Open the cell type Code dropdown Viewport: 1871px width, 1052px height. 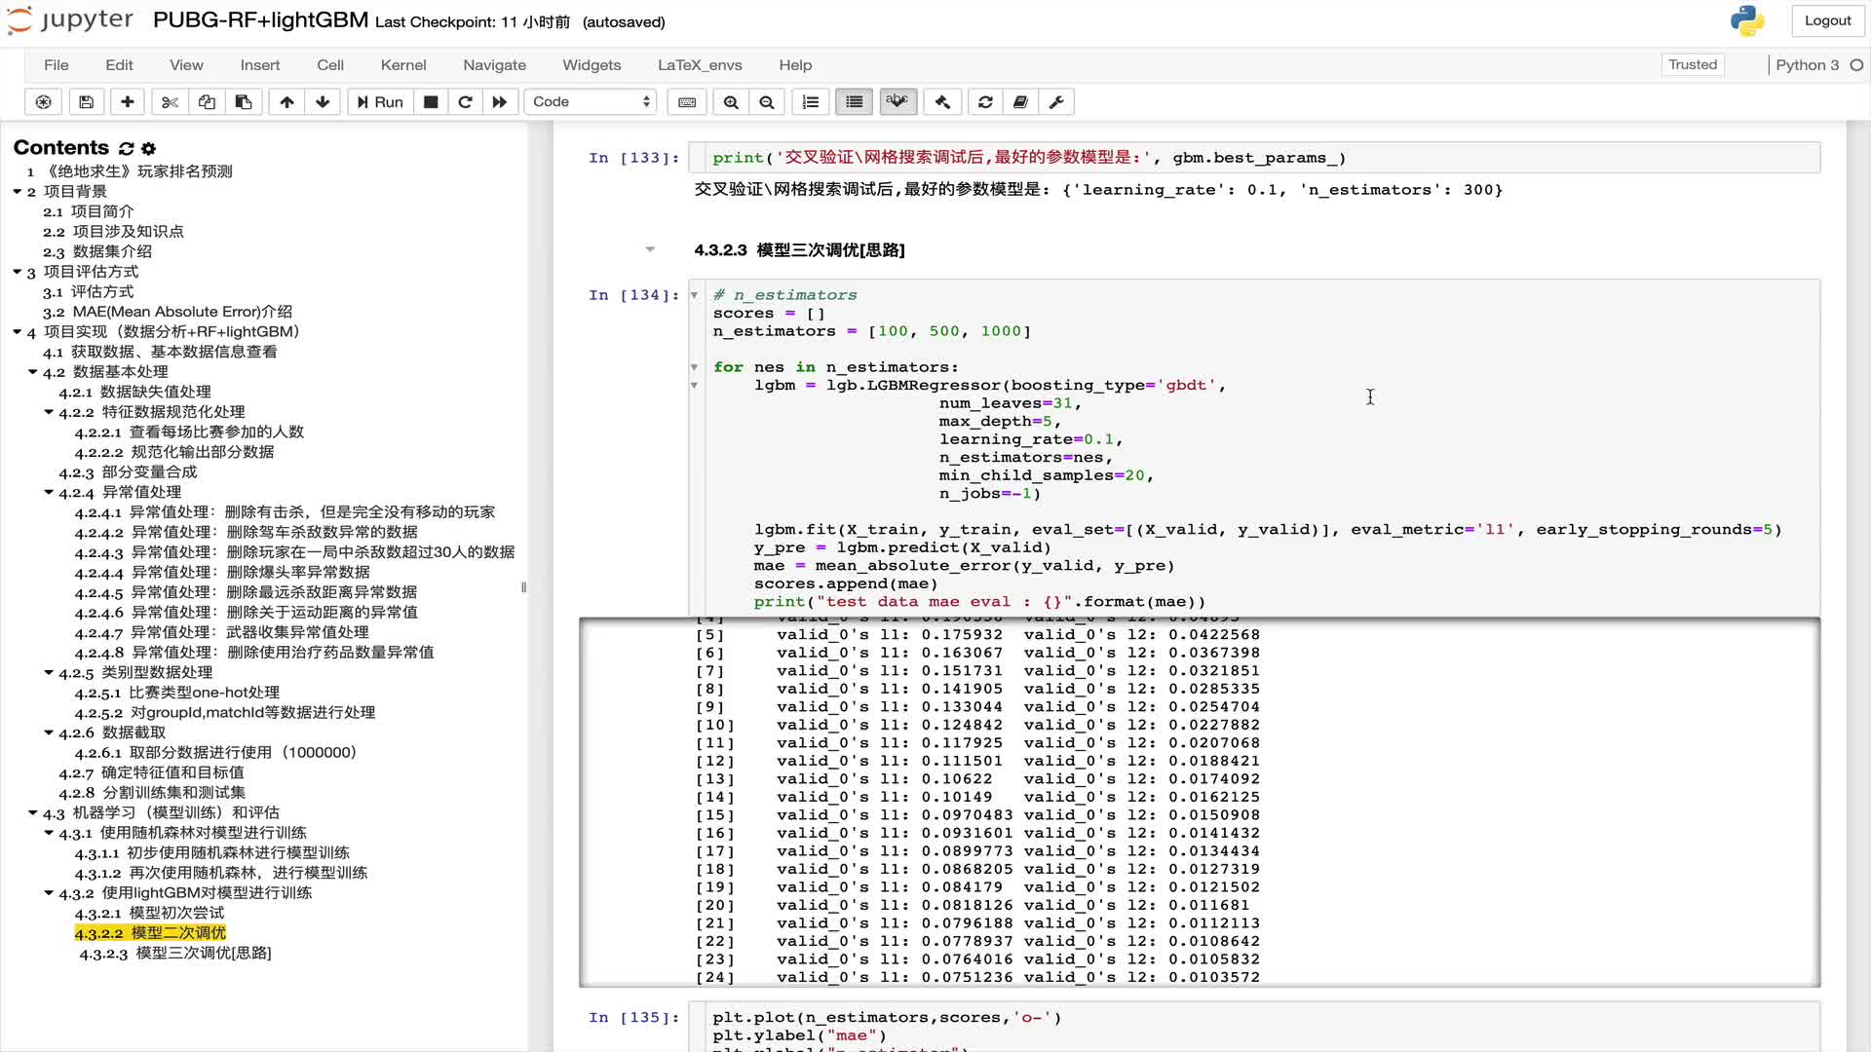click(591, 101)
